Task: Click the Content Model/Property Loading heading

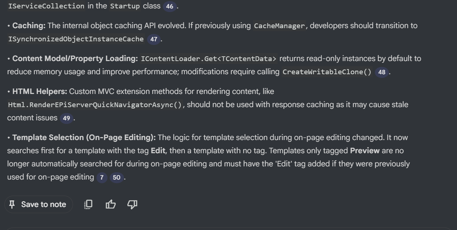Action: coord(75,59)
